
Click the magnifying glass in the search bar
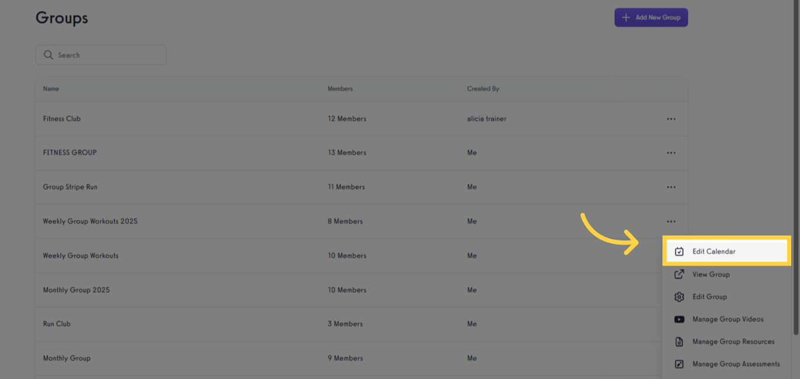tap(49, 54)
